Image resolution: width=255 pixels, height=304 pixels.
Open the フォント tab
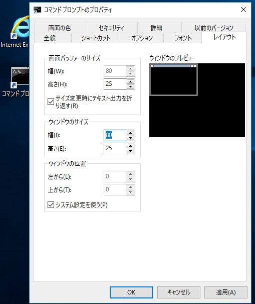pos(183,38)
